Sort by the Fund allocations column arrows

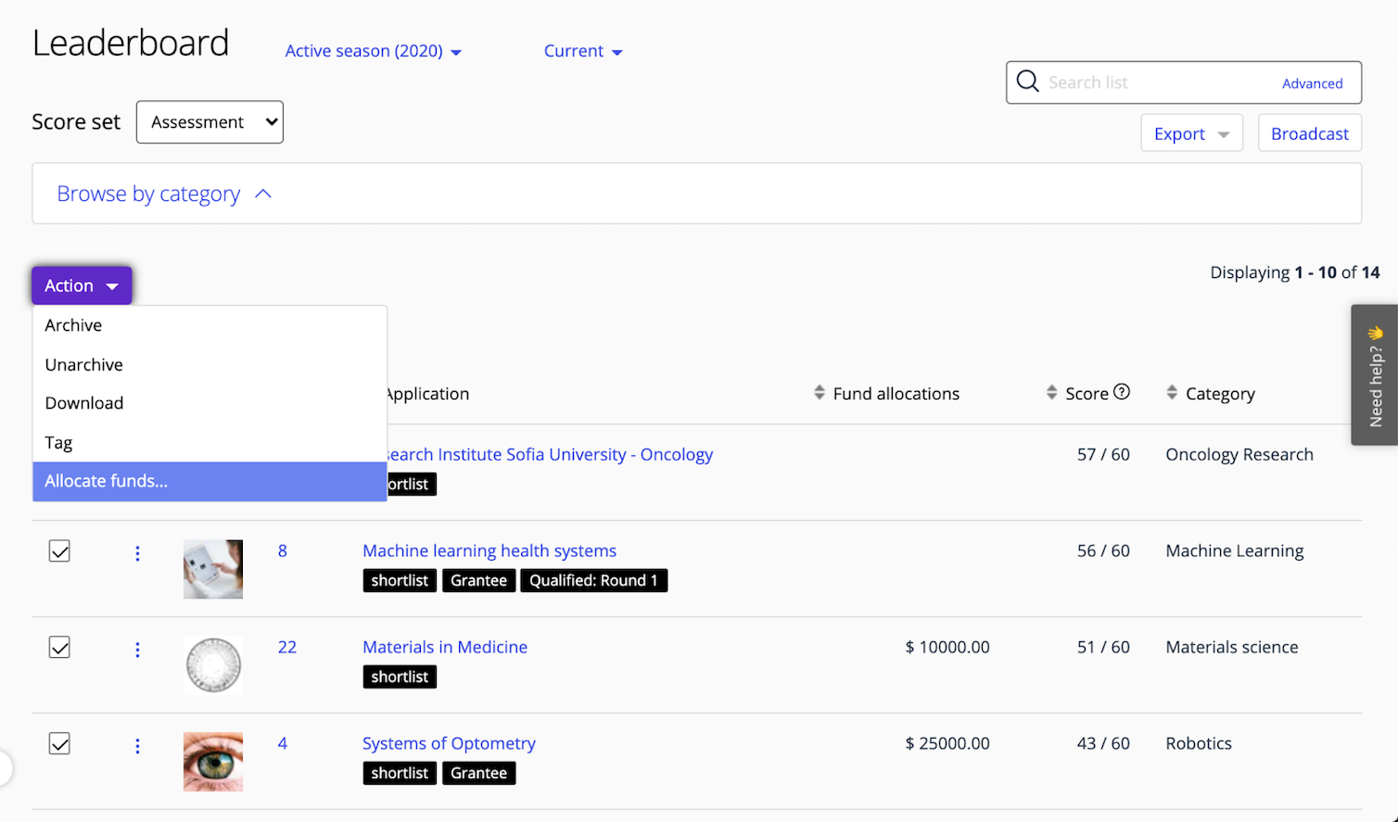pyautogui.click(x=820, y=393)
